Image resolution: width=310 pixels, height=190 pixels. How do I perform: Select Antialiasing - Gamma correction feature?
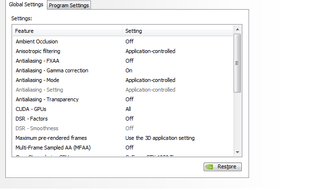[52, 70]
